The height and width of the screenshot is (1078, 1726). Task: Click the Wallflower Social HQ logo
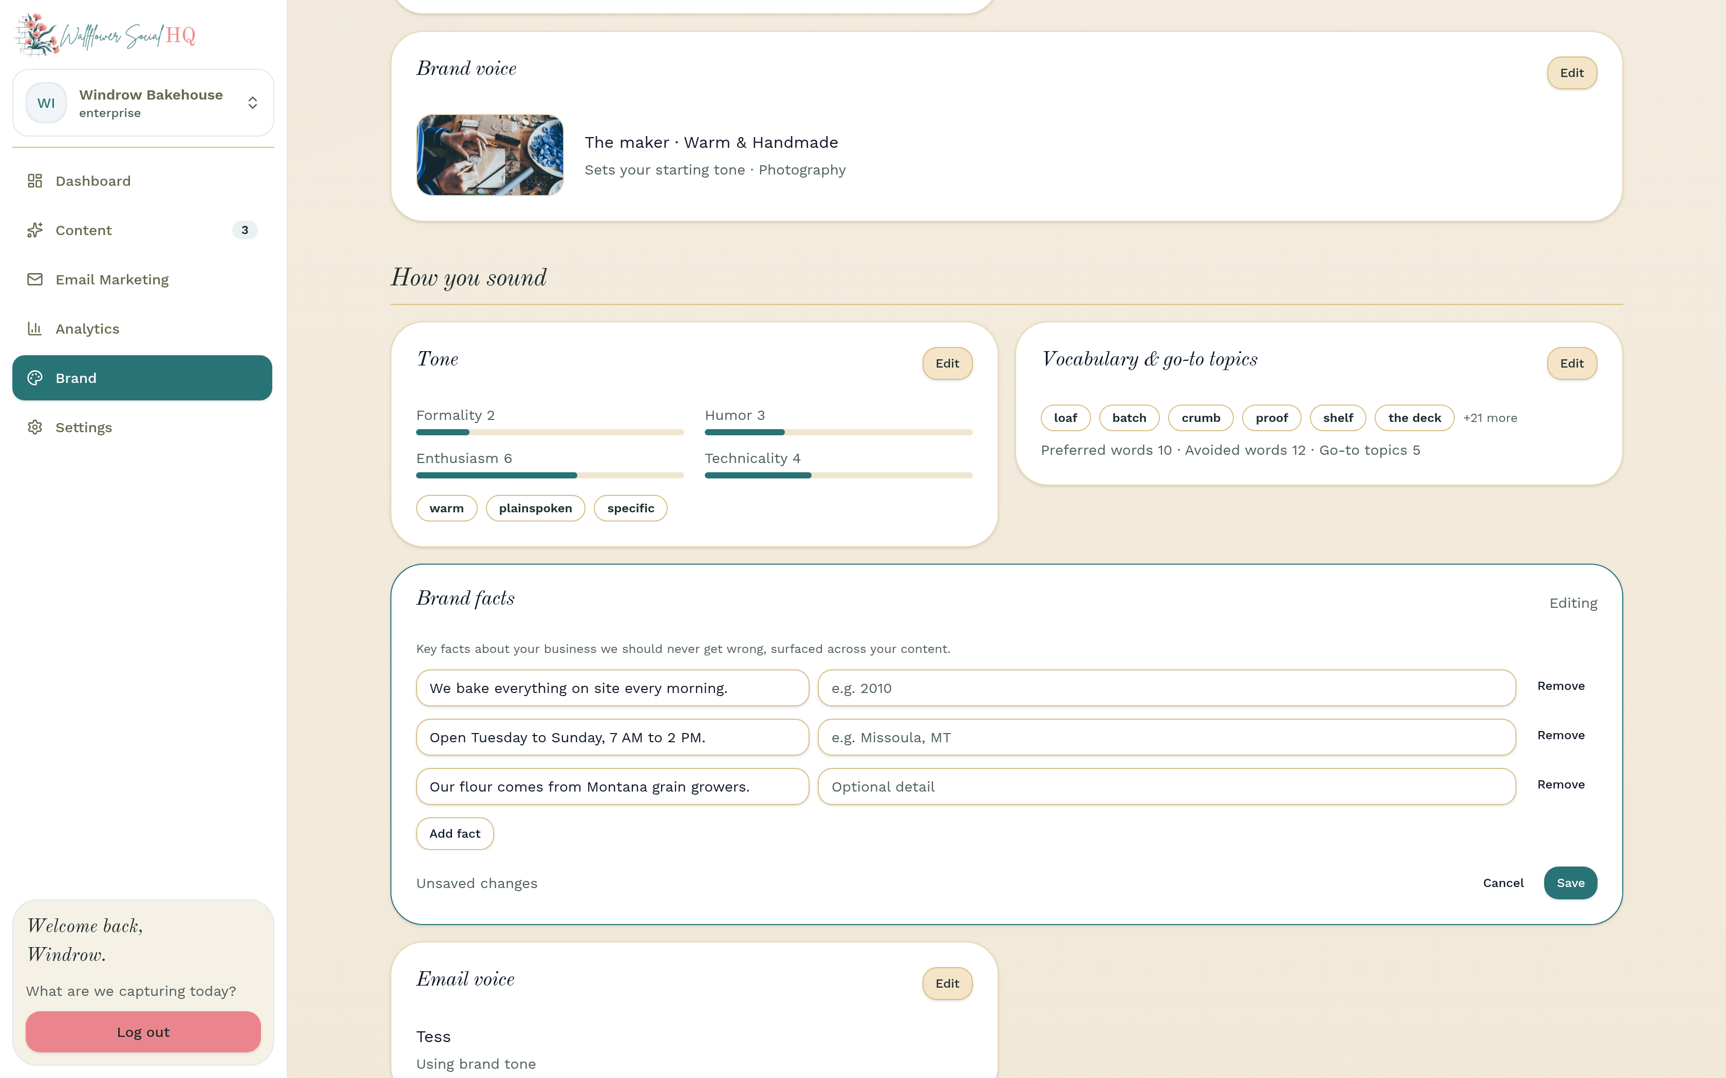(x=105, y=34)
